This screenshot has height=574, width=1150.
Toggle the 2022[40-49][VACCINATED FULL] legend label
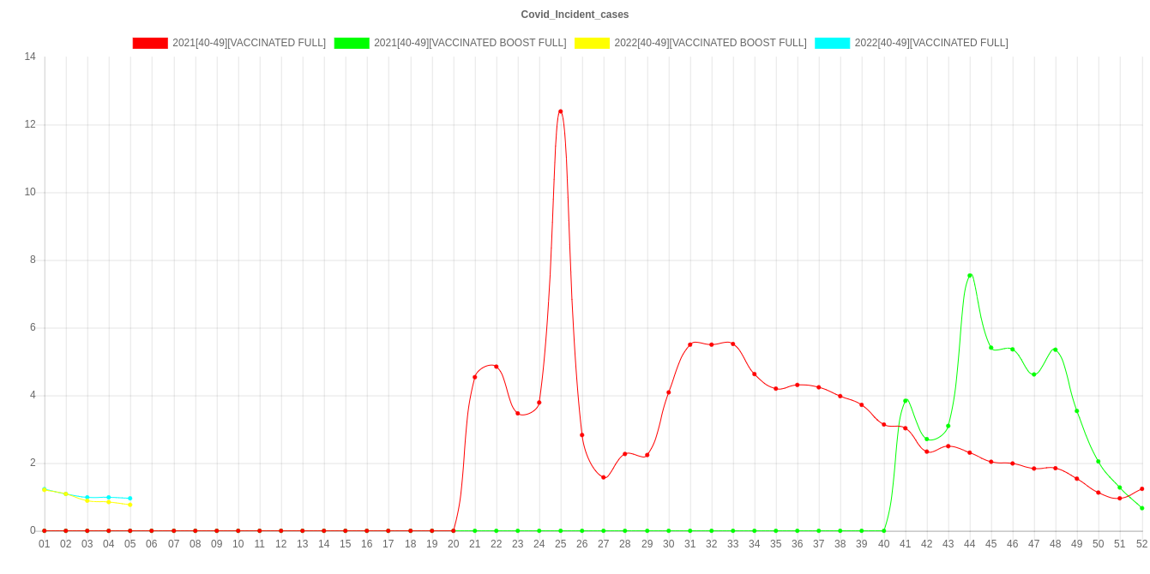pyautogui.click(x=930, y=43)
